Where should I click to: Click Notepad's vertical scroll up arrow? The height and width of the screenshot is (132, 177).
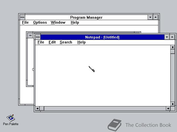(x=173, y=47)
